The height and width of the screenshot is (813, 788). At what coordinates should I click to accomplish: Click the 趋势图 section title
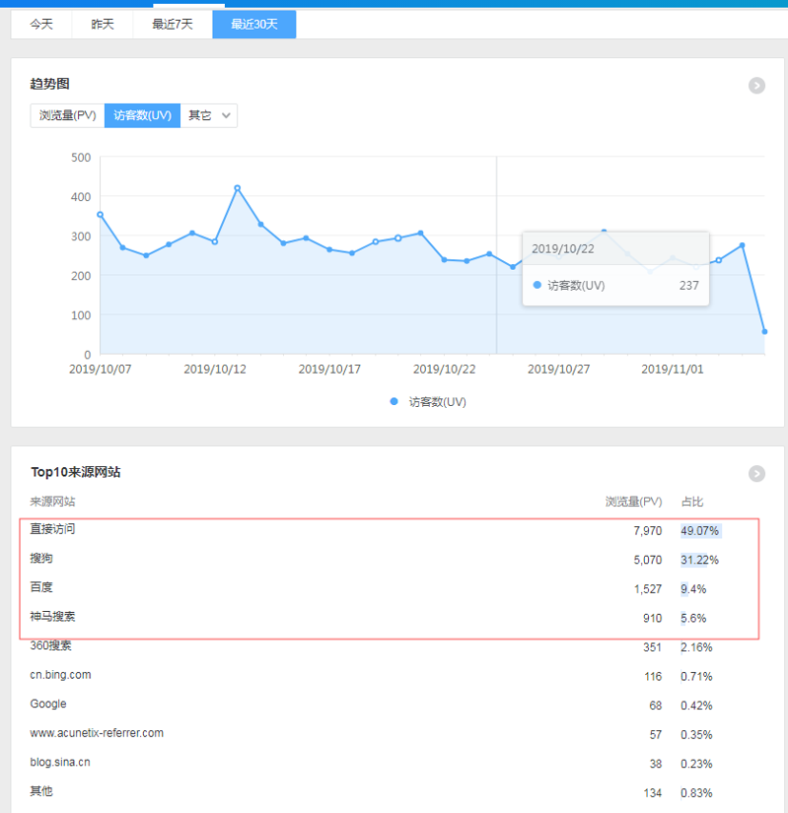point(49,84)
